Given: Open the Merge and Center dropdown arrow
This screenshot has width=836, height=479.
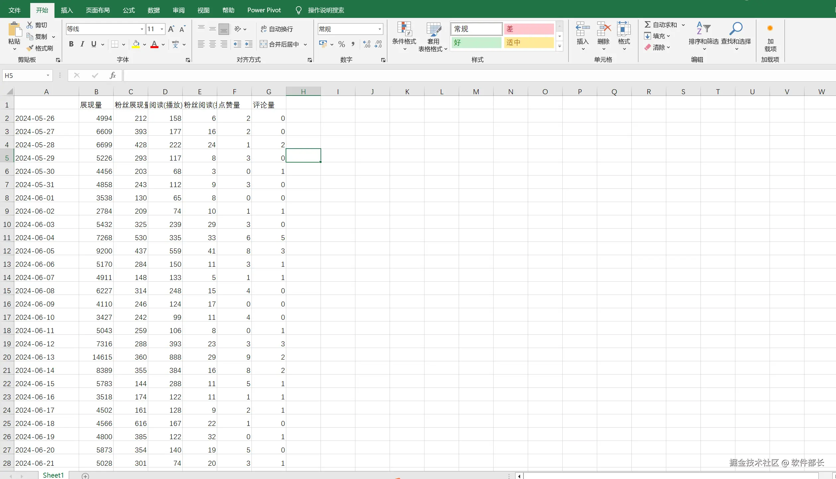Looking at the screenshot, I should [305, 44].
